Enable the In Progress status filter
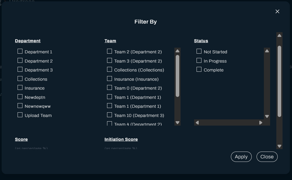The image size is (292, 180). point(199,60)
